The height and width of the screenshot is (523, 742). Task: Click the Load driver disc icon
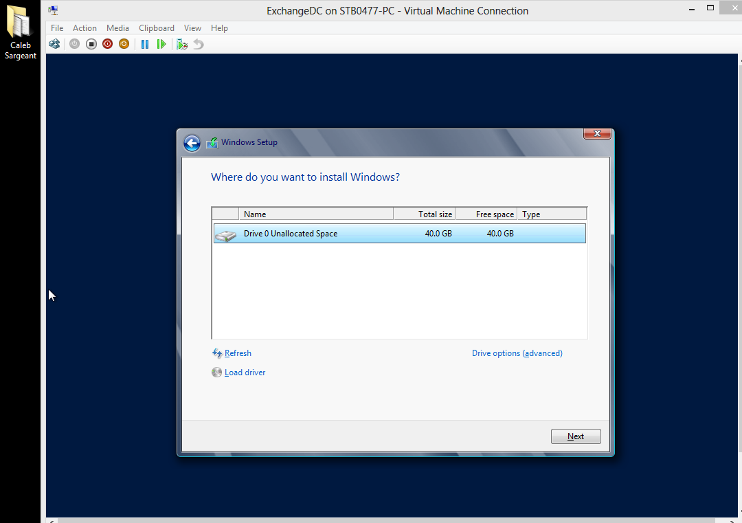(x=216, y=372)
